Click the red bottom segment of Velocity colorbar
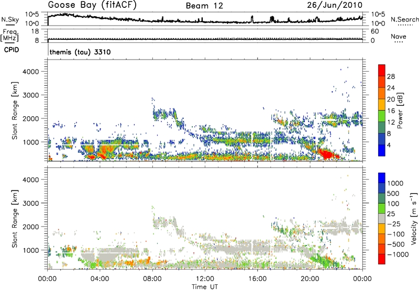419x290 pixels. coord(382,259)
